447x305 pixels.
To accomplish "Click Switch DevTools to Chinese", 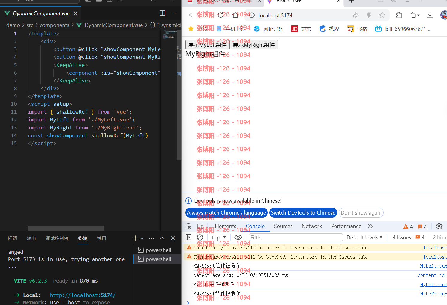I will click(303, 213).
